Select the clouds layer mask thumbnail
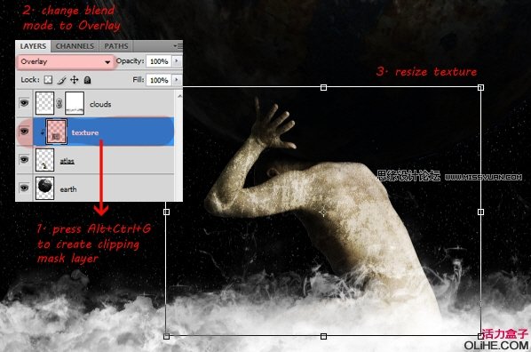Viewport: 531px width, 352px height. pyautogui.click(x=75, y=103)
